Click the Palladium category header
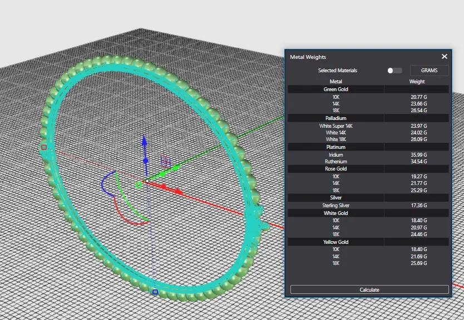This screenshot has height=320, width=464. [x=336, y=118]
